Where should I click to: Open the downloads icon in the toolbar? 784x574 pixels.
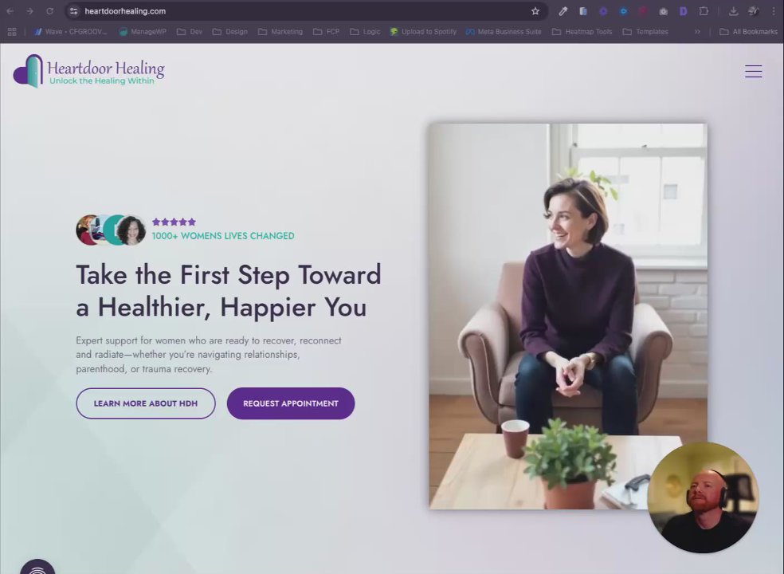click(733, 11)
